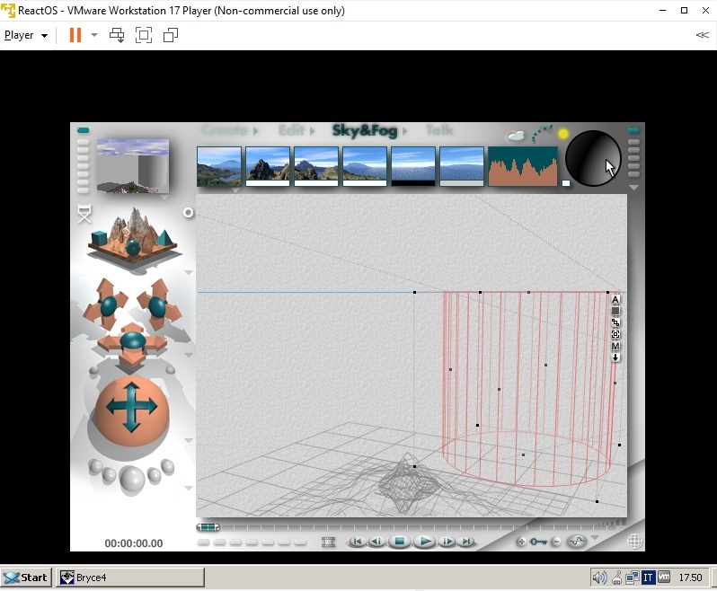Select the director's chair camera view
This screenshot has width=717, height=591.
pos(84,214)
